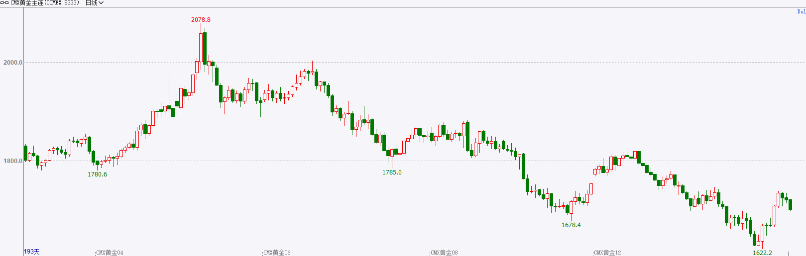The width and height of the screenshot is (806, 256).
Task: Open the 日线 period dropdown
Action: (x=95, y=3)
